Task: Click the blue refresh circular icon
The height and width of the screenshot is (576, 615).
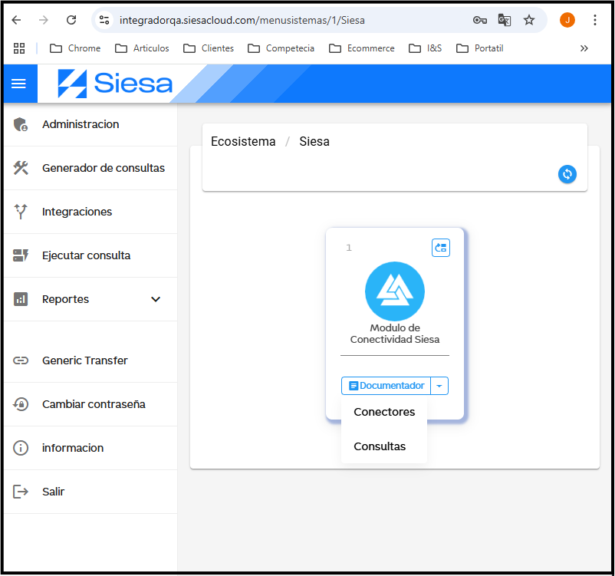Action: click(x=567, y=174)
